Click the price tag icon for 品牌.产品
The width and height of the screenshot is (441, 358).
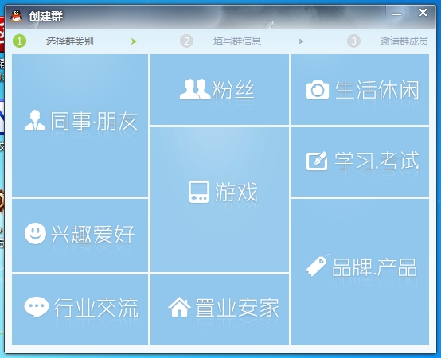pyautogui.click(x=318, y=266)
